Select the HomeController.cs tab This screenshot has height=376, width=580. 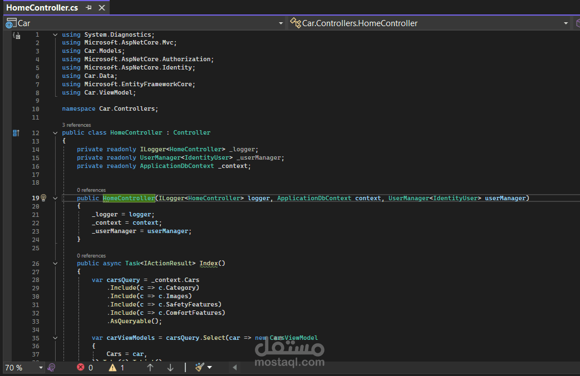(x=42, y=7)
